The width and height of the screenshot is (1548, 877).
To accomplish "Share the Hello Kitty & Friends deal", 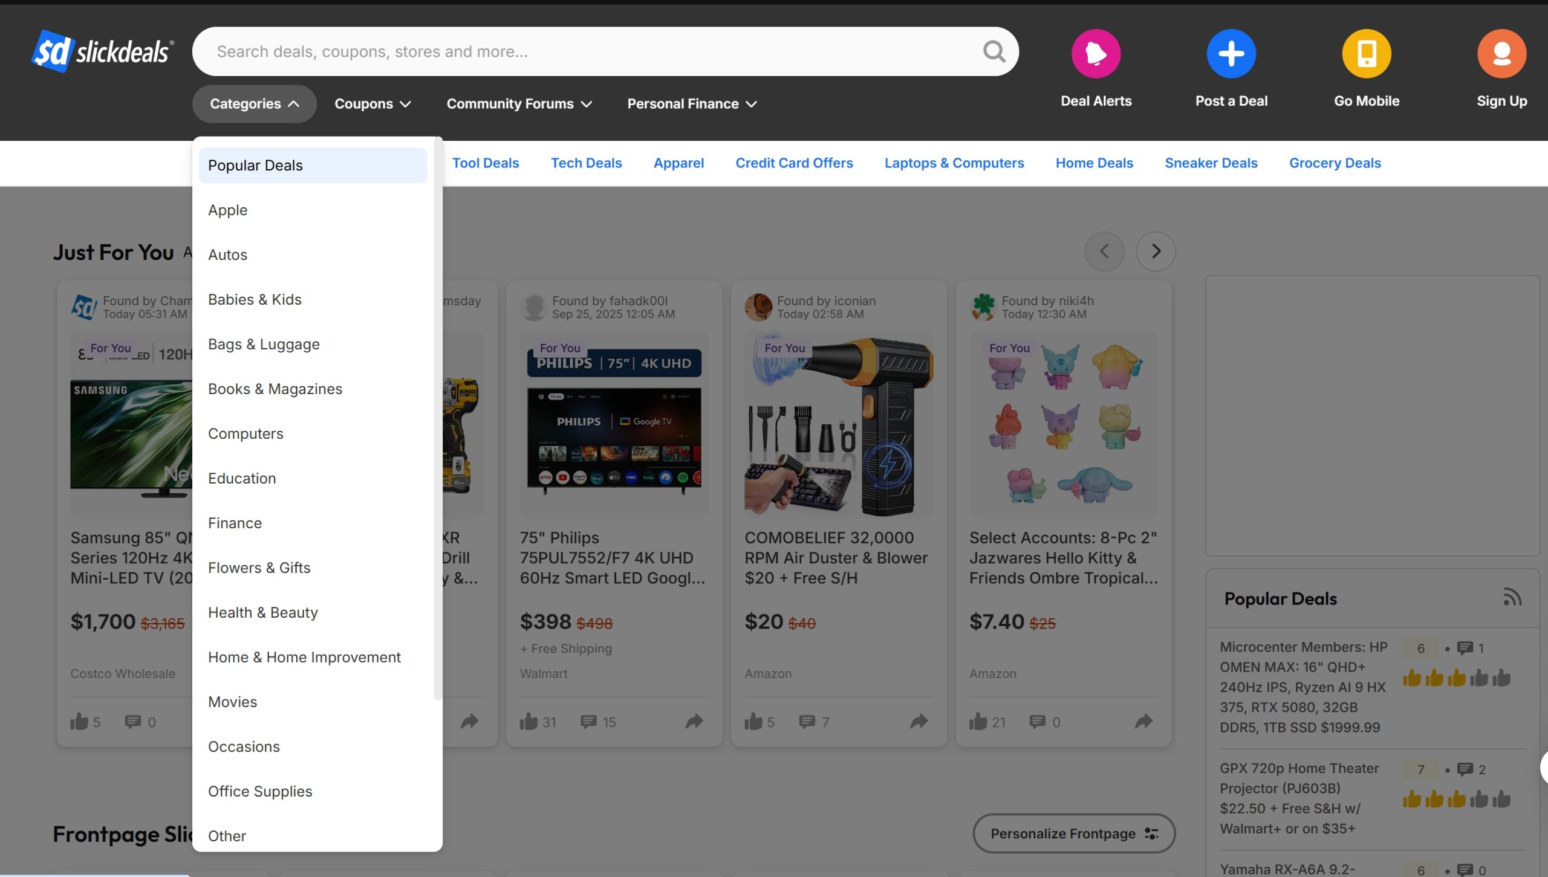I will click(1143, 721).
